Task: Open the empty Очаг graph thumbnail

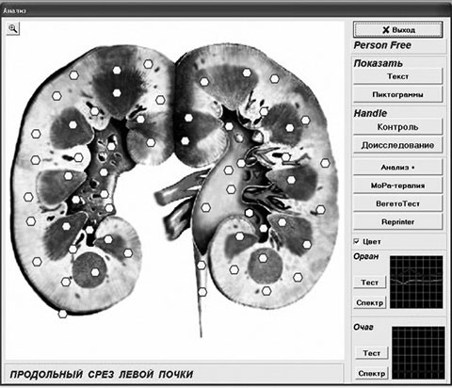Action: [x=418, y=352]
